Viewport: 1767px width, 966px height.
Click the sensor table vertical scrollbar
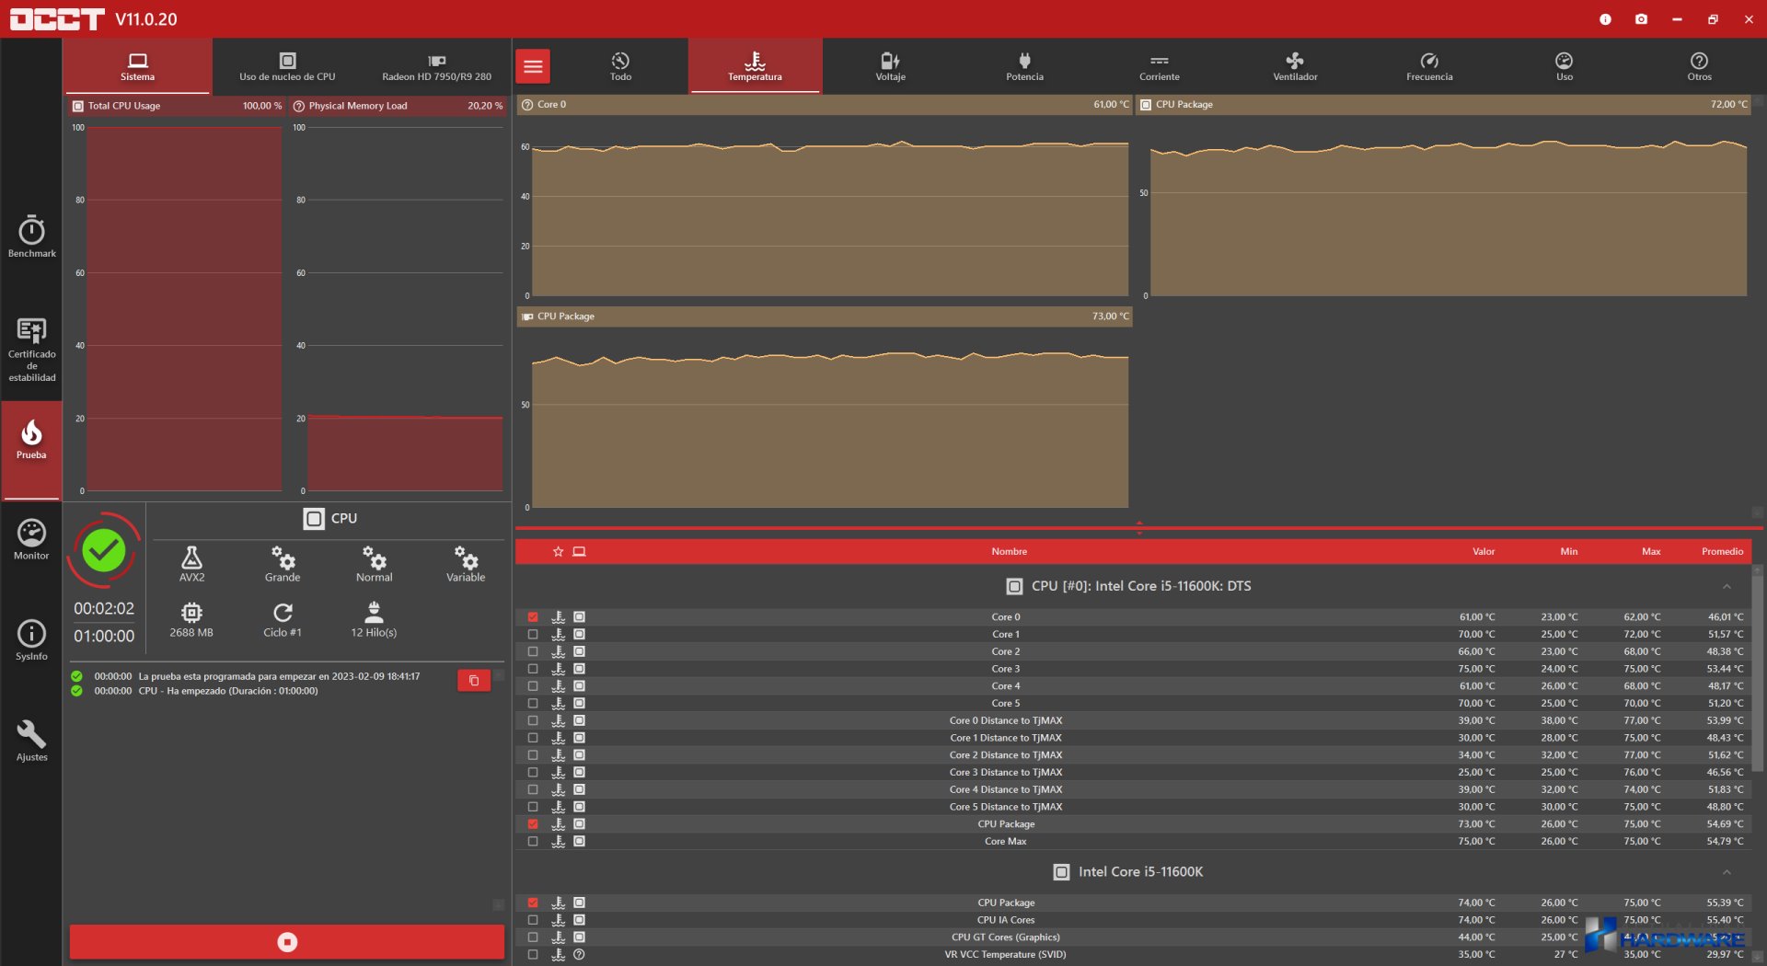point(1757,672)
